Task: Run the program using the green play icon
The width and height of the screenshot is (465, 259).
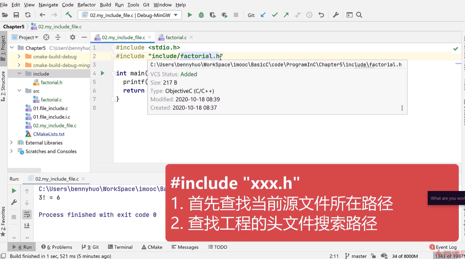Action: click(x=190, y=15)
